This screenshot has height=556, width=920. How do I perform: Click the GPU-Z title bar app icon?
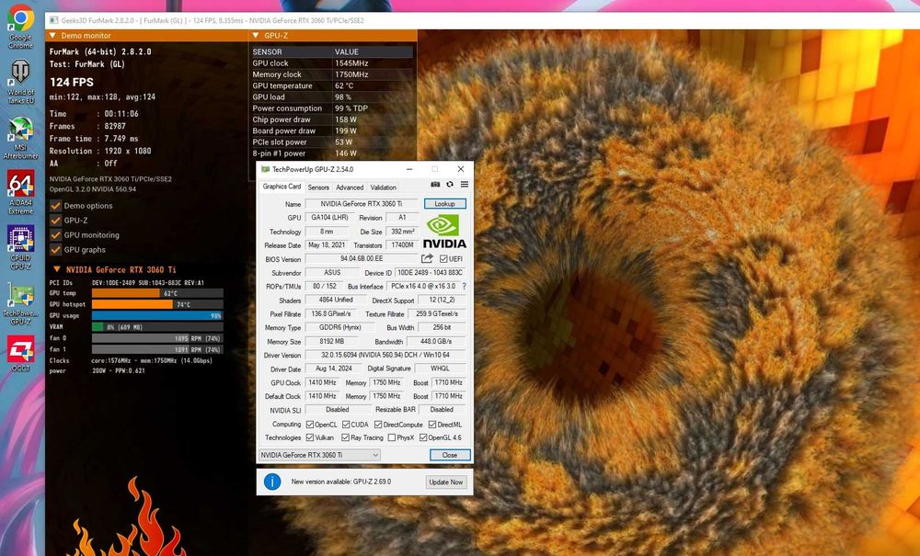265,169
